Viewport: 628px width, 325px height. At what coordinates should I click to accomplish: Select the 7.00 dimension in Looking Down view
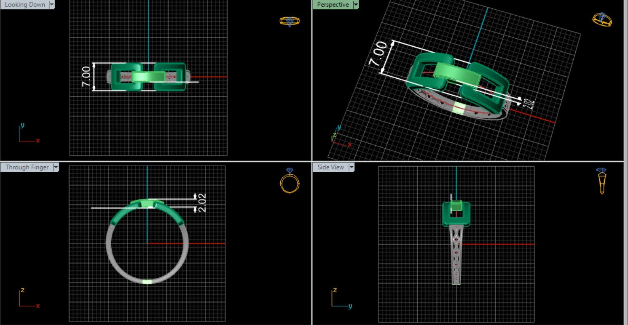pyautogui.click(x=86, y=77)
